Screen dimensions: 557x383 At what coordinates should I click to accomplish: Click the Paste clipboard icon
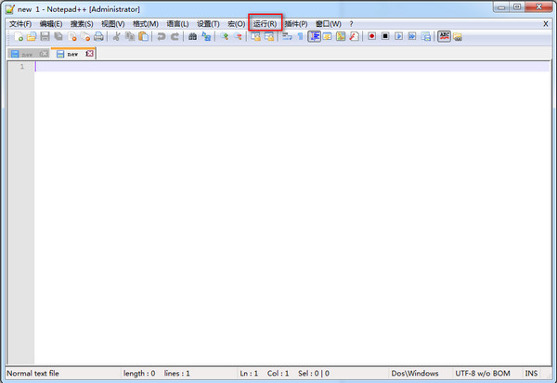click(144, 36)
